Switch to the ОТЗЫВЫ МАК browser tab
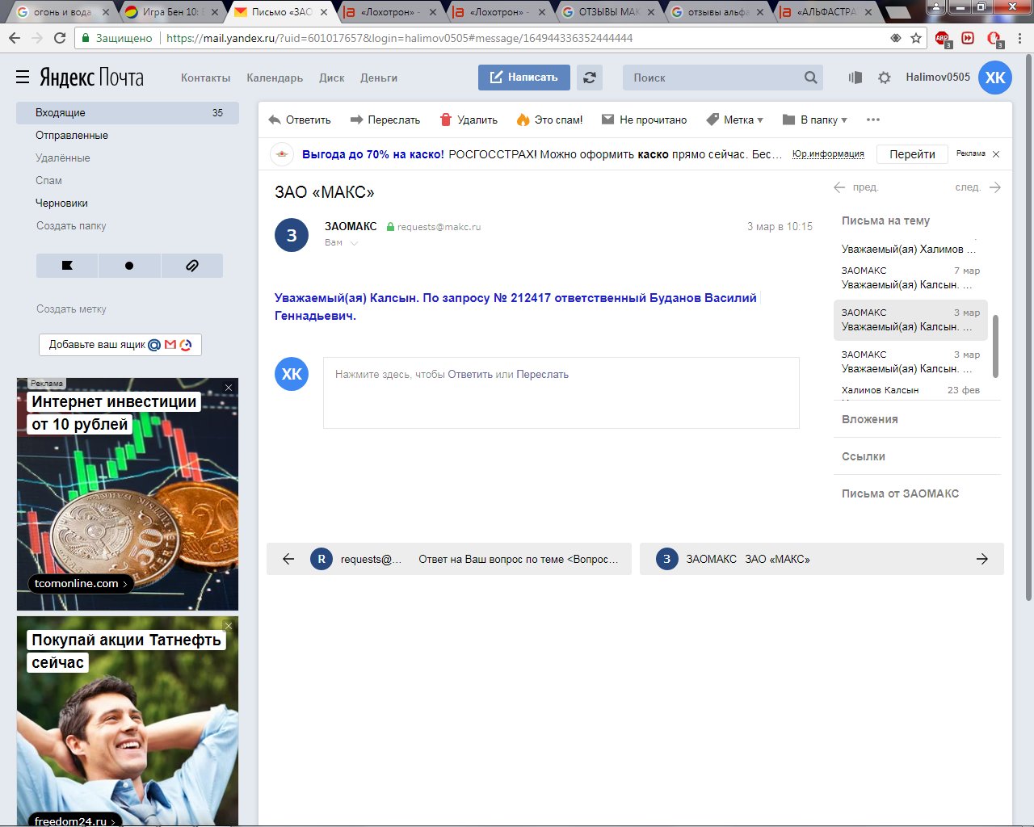Screen dimensions: 1034x827 point(607,12)
